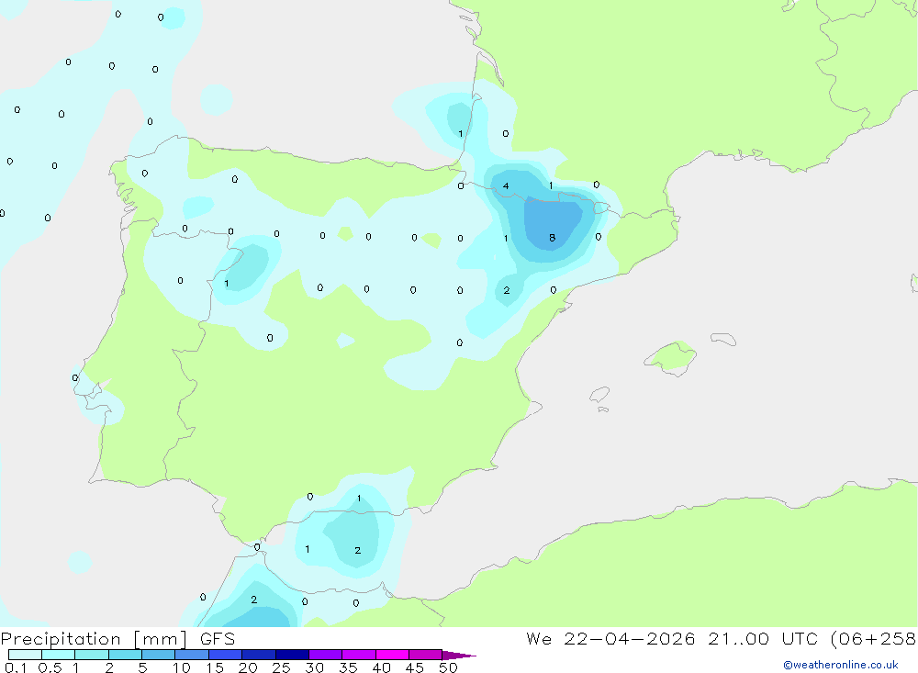
Task: Click the legend tick label '50'
Action: tap(448, 667)
